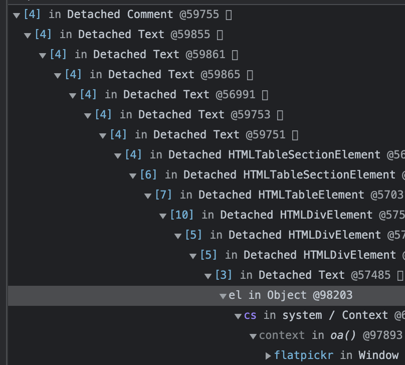This screenshot has height=365, width=405.
Task: Expand the flatpickr in Window node
Action: click(268, 355)
